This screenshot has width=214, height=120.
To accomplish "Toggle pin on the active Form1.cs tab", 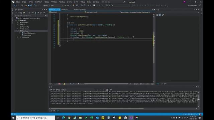I will [57, 10].
